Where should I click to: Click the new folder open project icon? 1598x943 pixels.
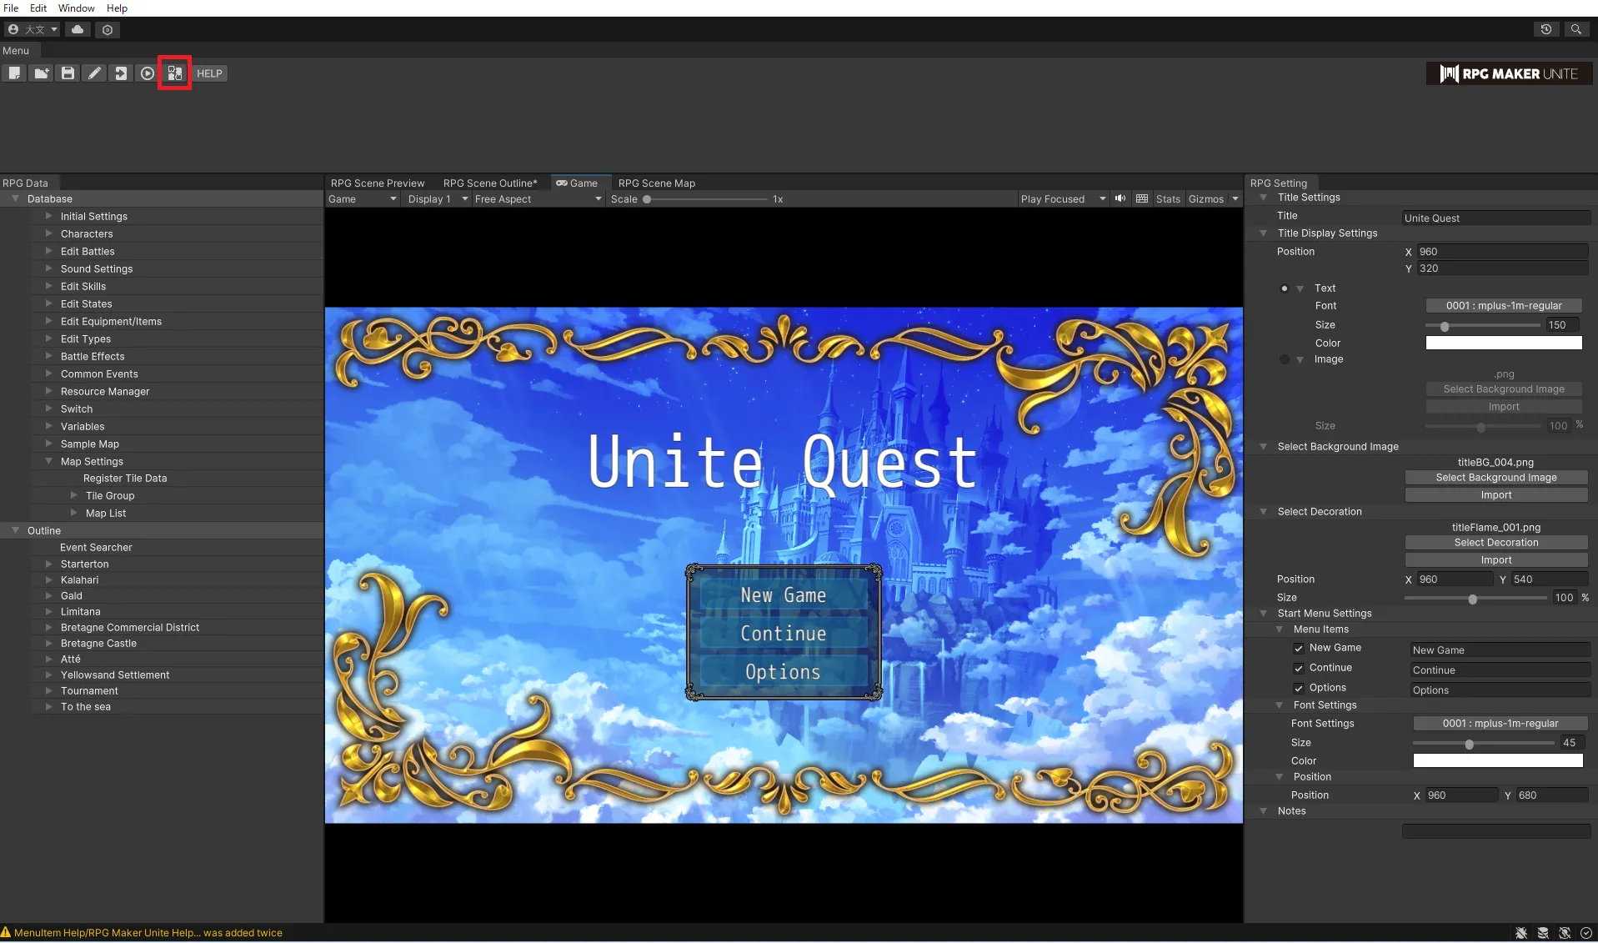(41, 73)
